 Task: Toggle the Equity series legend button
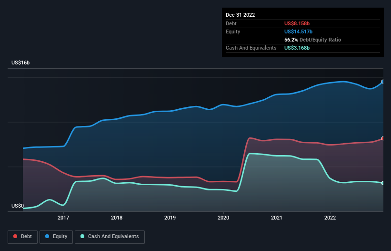[x=56, y=237]
